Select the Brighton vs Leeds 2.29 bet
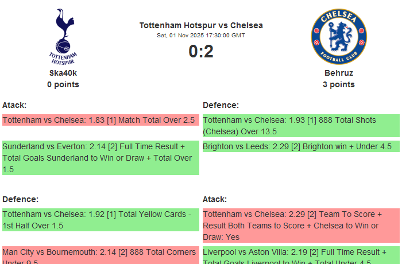The height and width of the screenshot is (264, 402). (300, 146)
